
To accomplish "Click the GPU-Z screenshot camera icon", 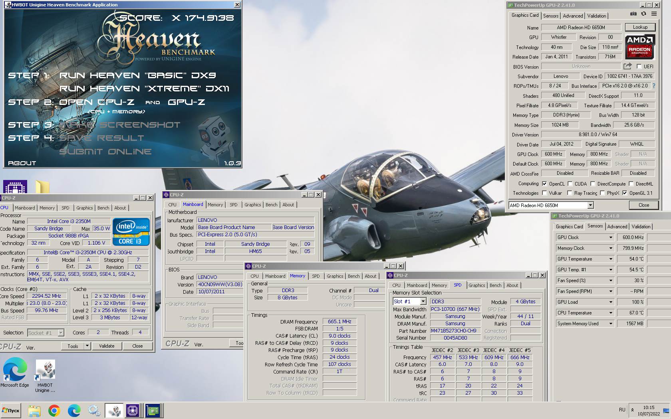I will pyautogui.click(x=633, y=14).
